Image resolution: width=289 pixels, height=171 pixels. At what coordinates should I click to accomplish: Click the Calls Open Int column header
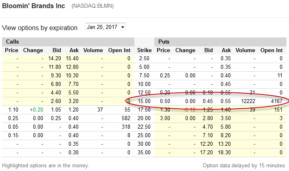click(119, 50)
